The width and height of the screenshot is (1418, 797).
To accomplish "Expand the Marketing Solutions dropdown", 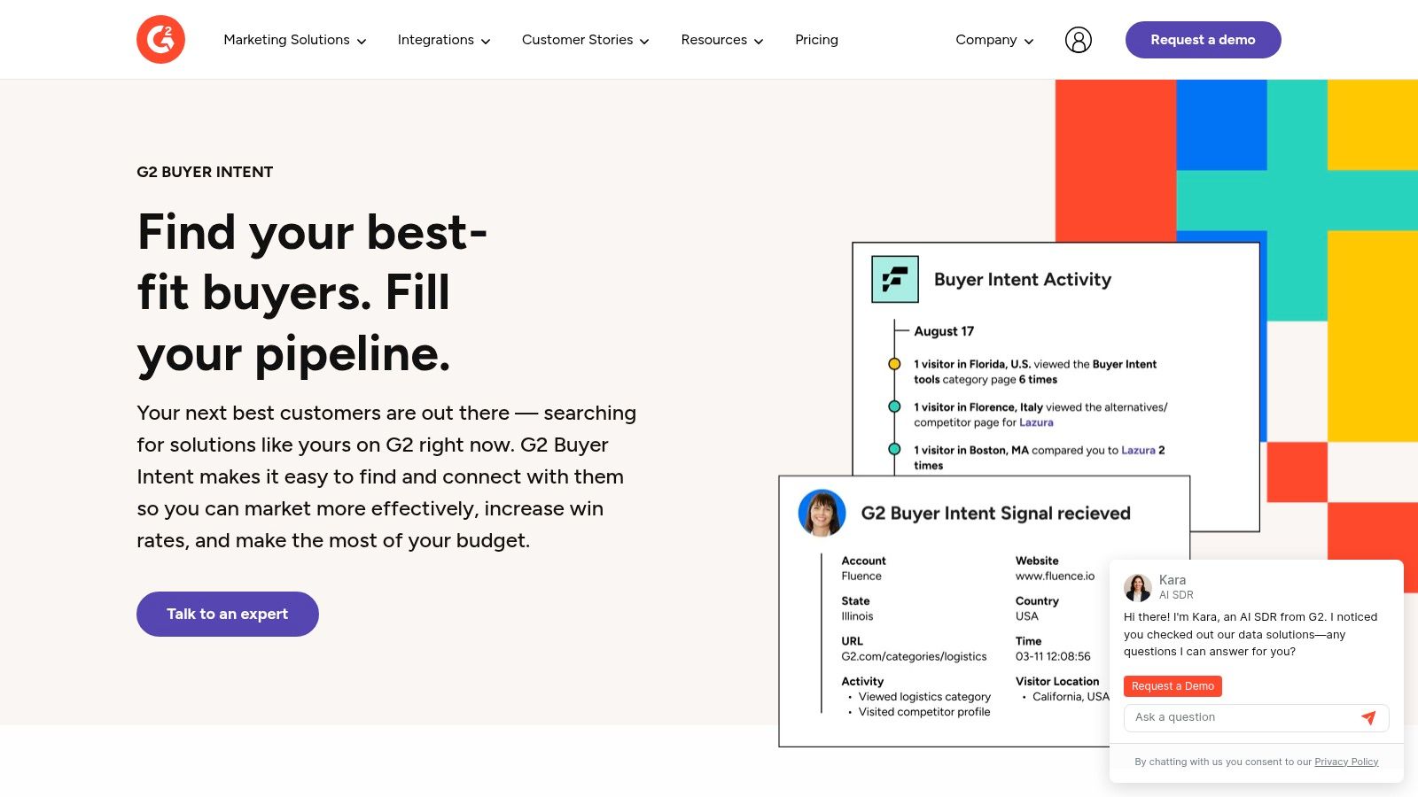I will (x=294, y=40).
